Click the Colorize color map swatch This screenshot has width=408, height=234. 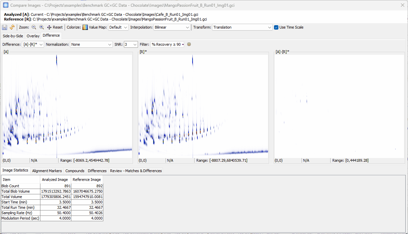click(x=85, y=28)
